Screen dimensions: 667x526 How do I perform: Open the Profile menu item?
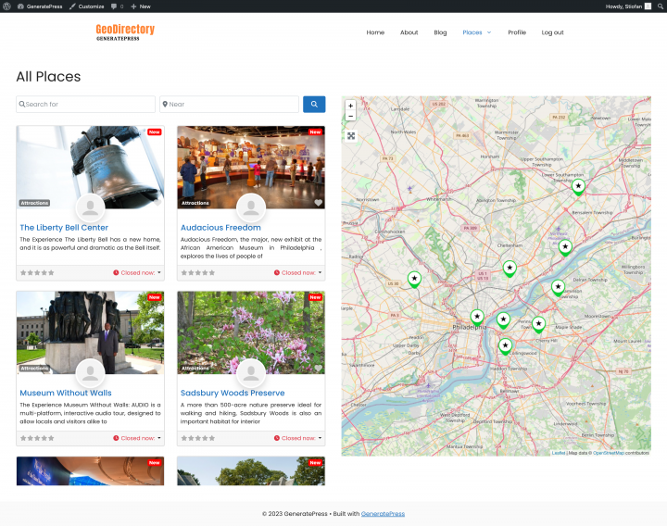coord(516,32)
